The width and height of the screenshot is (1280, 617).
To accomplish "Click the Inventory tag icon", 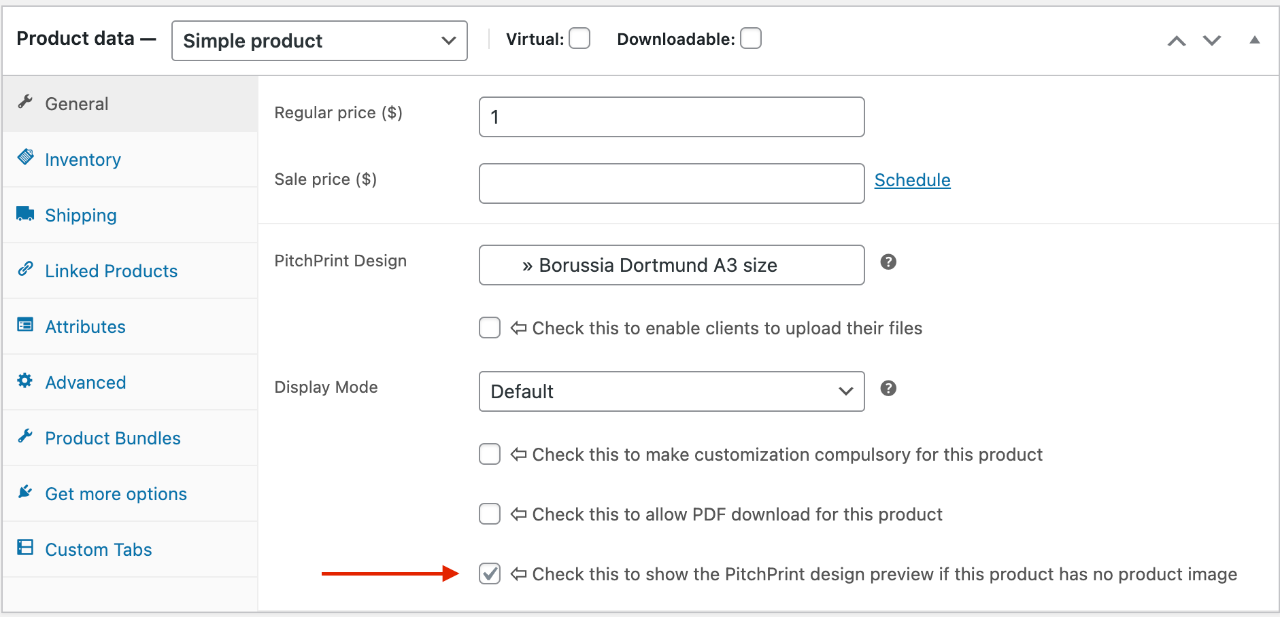I will [25, 158].
